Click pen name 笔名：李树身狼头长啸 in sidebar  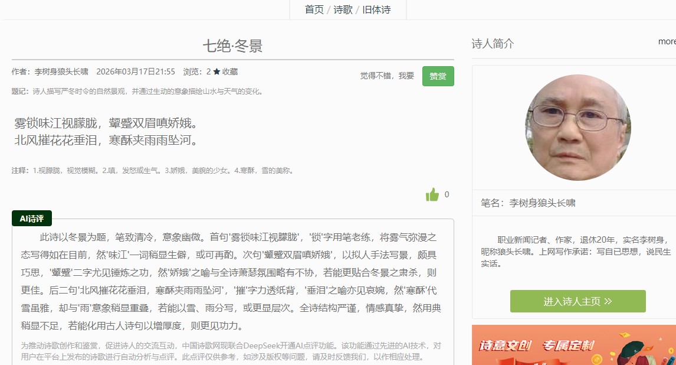528,203
